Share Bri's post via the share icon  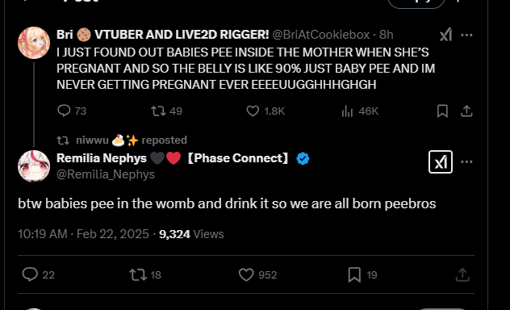pyautogui.click(x=466, y=111)
